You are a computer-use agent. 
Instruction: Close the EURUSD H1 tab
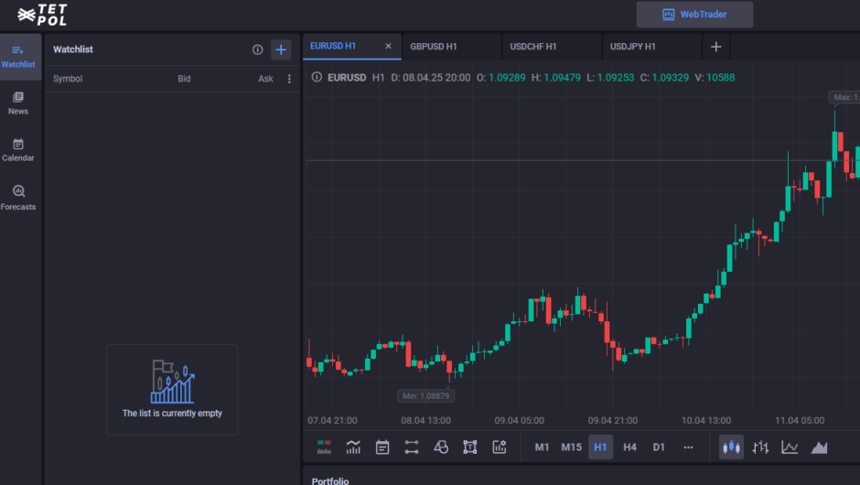388,46
